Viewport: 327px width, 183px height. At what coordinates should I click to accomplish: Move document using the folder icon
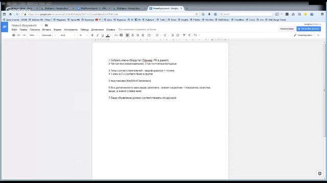[46, 25]
